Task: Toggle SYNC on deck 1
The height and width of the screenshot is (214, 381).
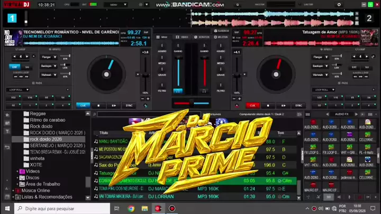Action: tap(129, 106)
